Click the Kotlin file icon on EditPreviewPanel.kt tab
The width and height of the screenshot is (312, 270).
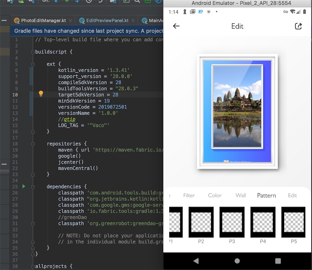pyautogui.click(x=82, y=20)
